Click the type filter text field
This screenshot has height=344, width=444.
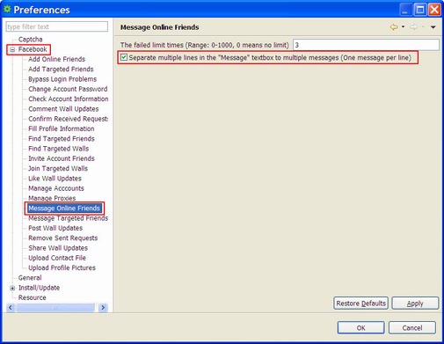click(57, 26)
